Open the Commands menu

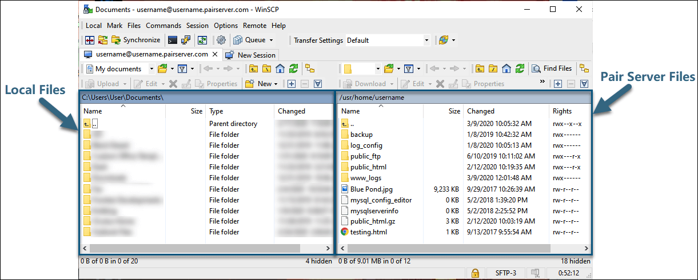click(163, 26)
